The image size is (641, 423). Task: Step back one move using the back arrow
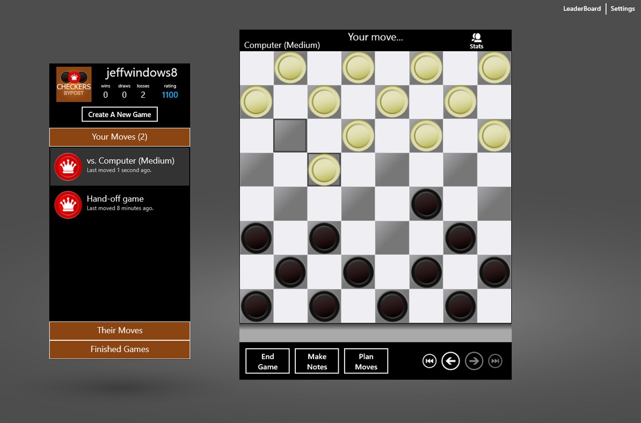(450, 361)
